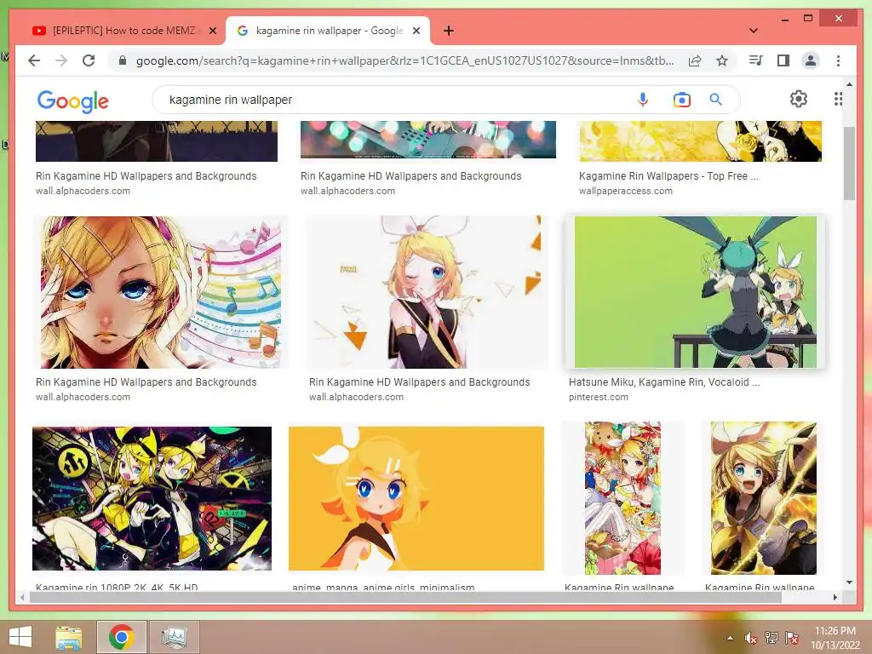Show hidden tray icons arrow

tap(730, 638)
